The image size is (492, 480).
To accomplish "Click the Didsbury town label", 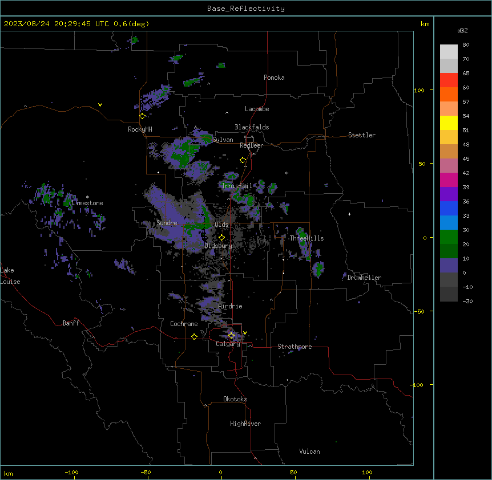I will click(x=219, y=246).
